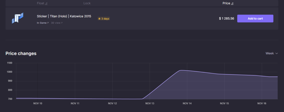The width and height of the screenshot is (284, 112).
Task: Add the Titan Holo sticker to cart
Action: (255, 19)
